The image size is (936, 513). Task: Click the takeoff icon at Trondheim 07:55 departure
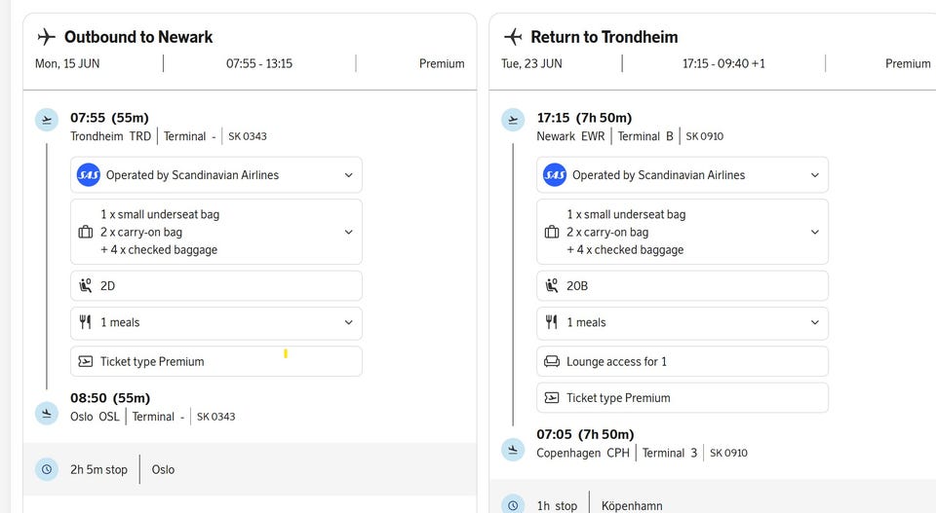coord(47,120)
